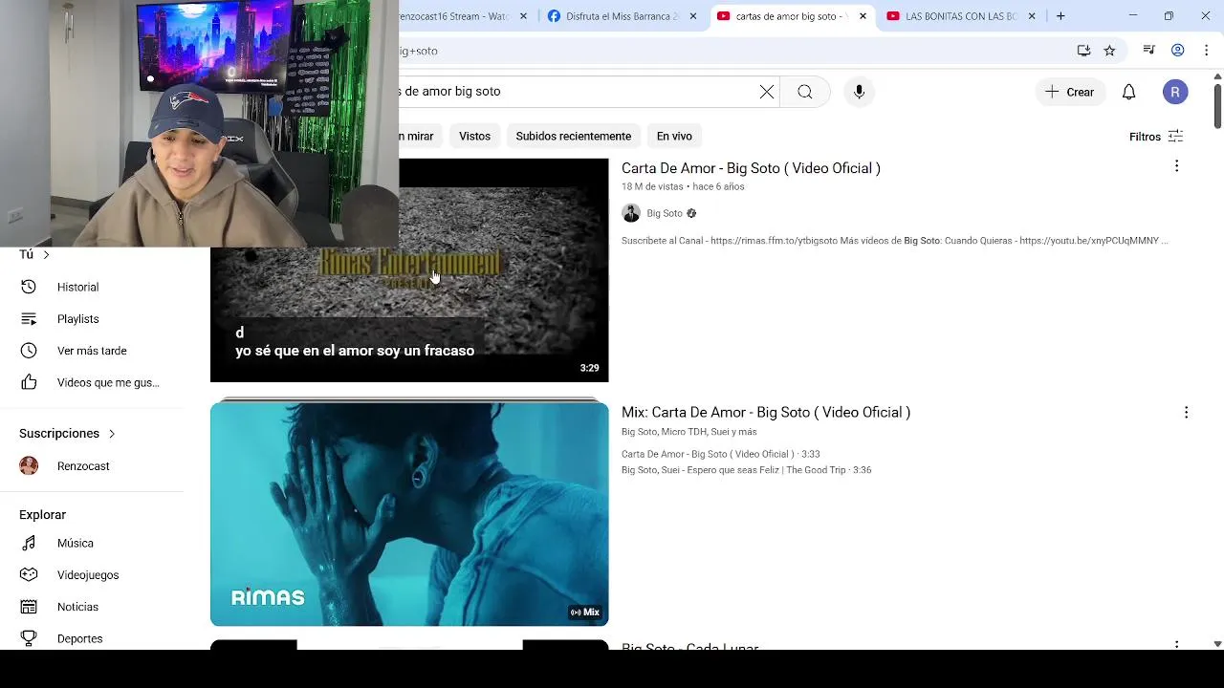Viewport: 1224px width, 688px height.
Task: Click the sports trophy icon
Action: coord(29,638)
